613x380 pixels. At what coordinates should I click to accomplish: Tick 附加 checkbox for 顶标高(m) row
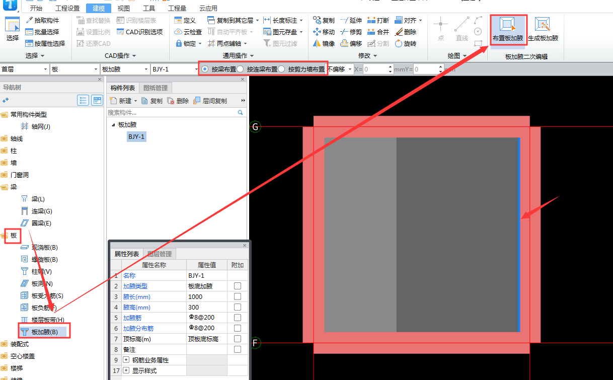click(x=238, y=339)
